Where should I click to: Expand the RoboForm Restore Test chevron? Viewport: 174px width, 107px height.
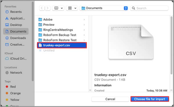pyautogui.click(x=84, y=40)
